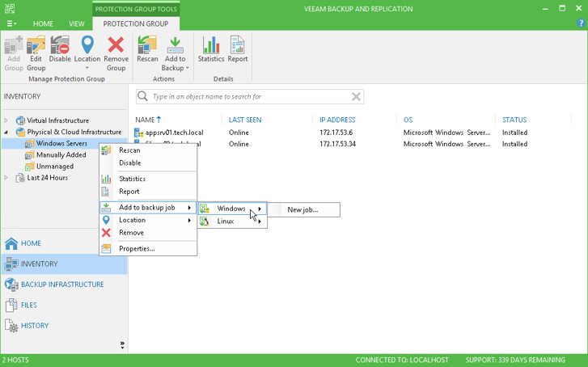Click the navigation pane overflow chevron

coord(122,345)
